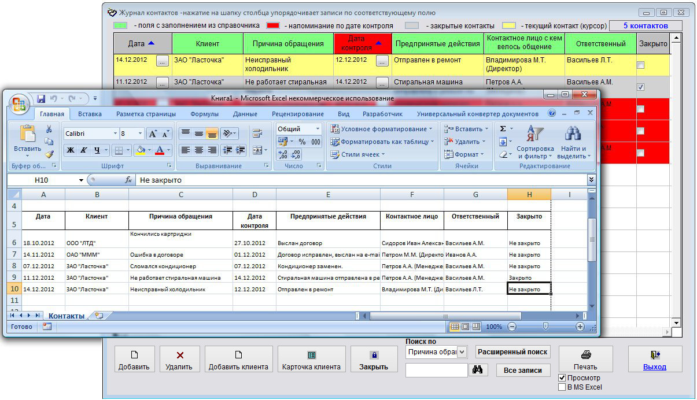Click the binoculars search icon
The height and width of the screenshot is (400, 697).
[477, 370]
